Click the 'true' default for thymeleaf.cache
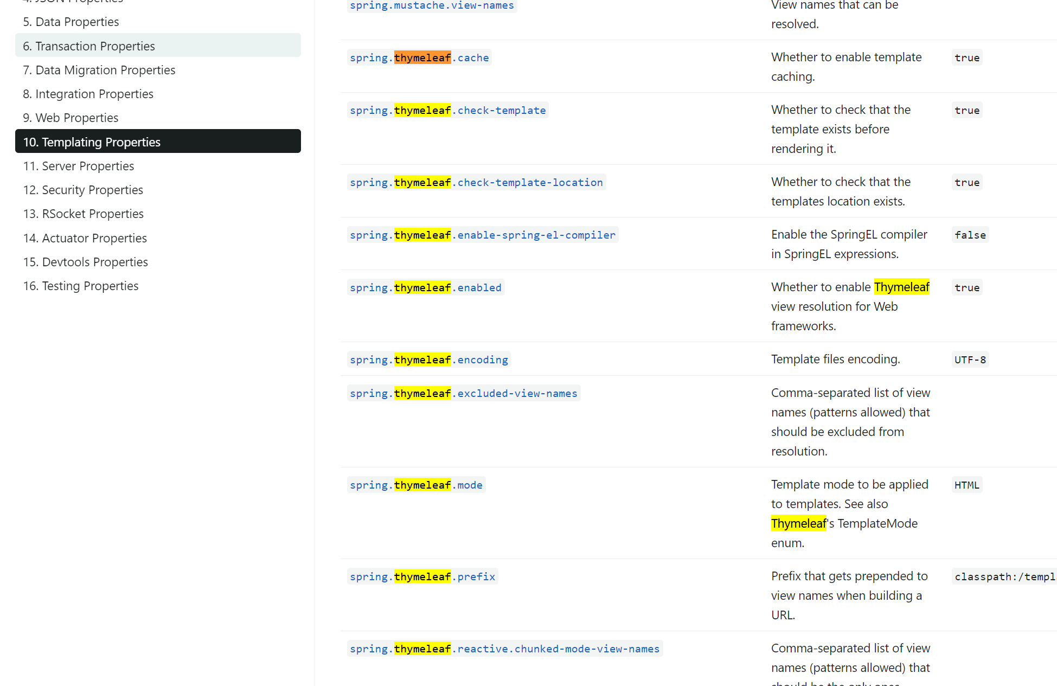Image resolution: width=1057 pixels, height=686 pixels. [x=967, y=57]
